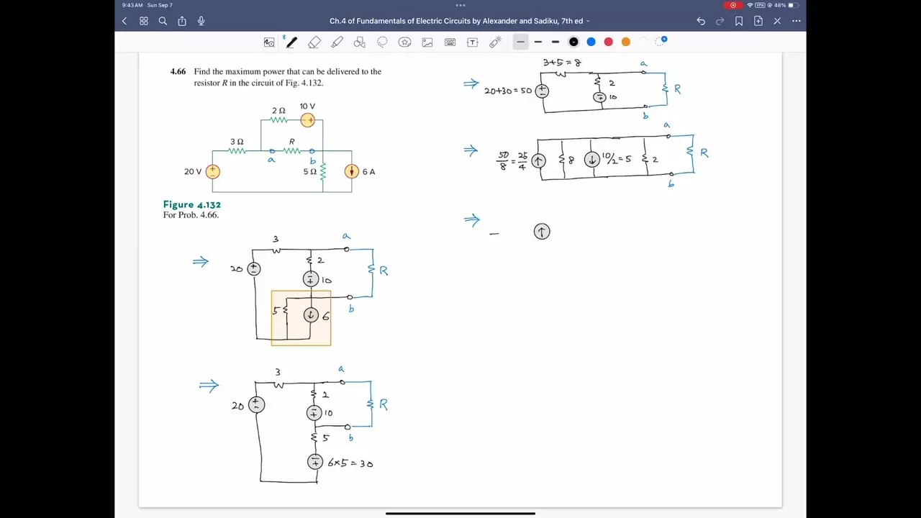
Task: Select the Text box tool
Action: (x=473, y=42)
